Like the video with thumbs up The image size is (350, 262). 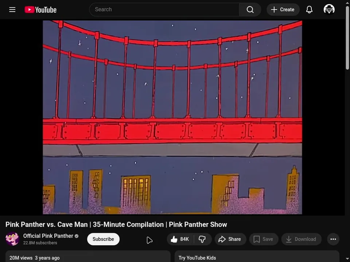(180, 239)
